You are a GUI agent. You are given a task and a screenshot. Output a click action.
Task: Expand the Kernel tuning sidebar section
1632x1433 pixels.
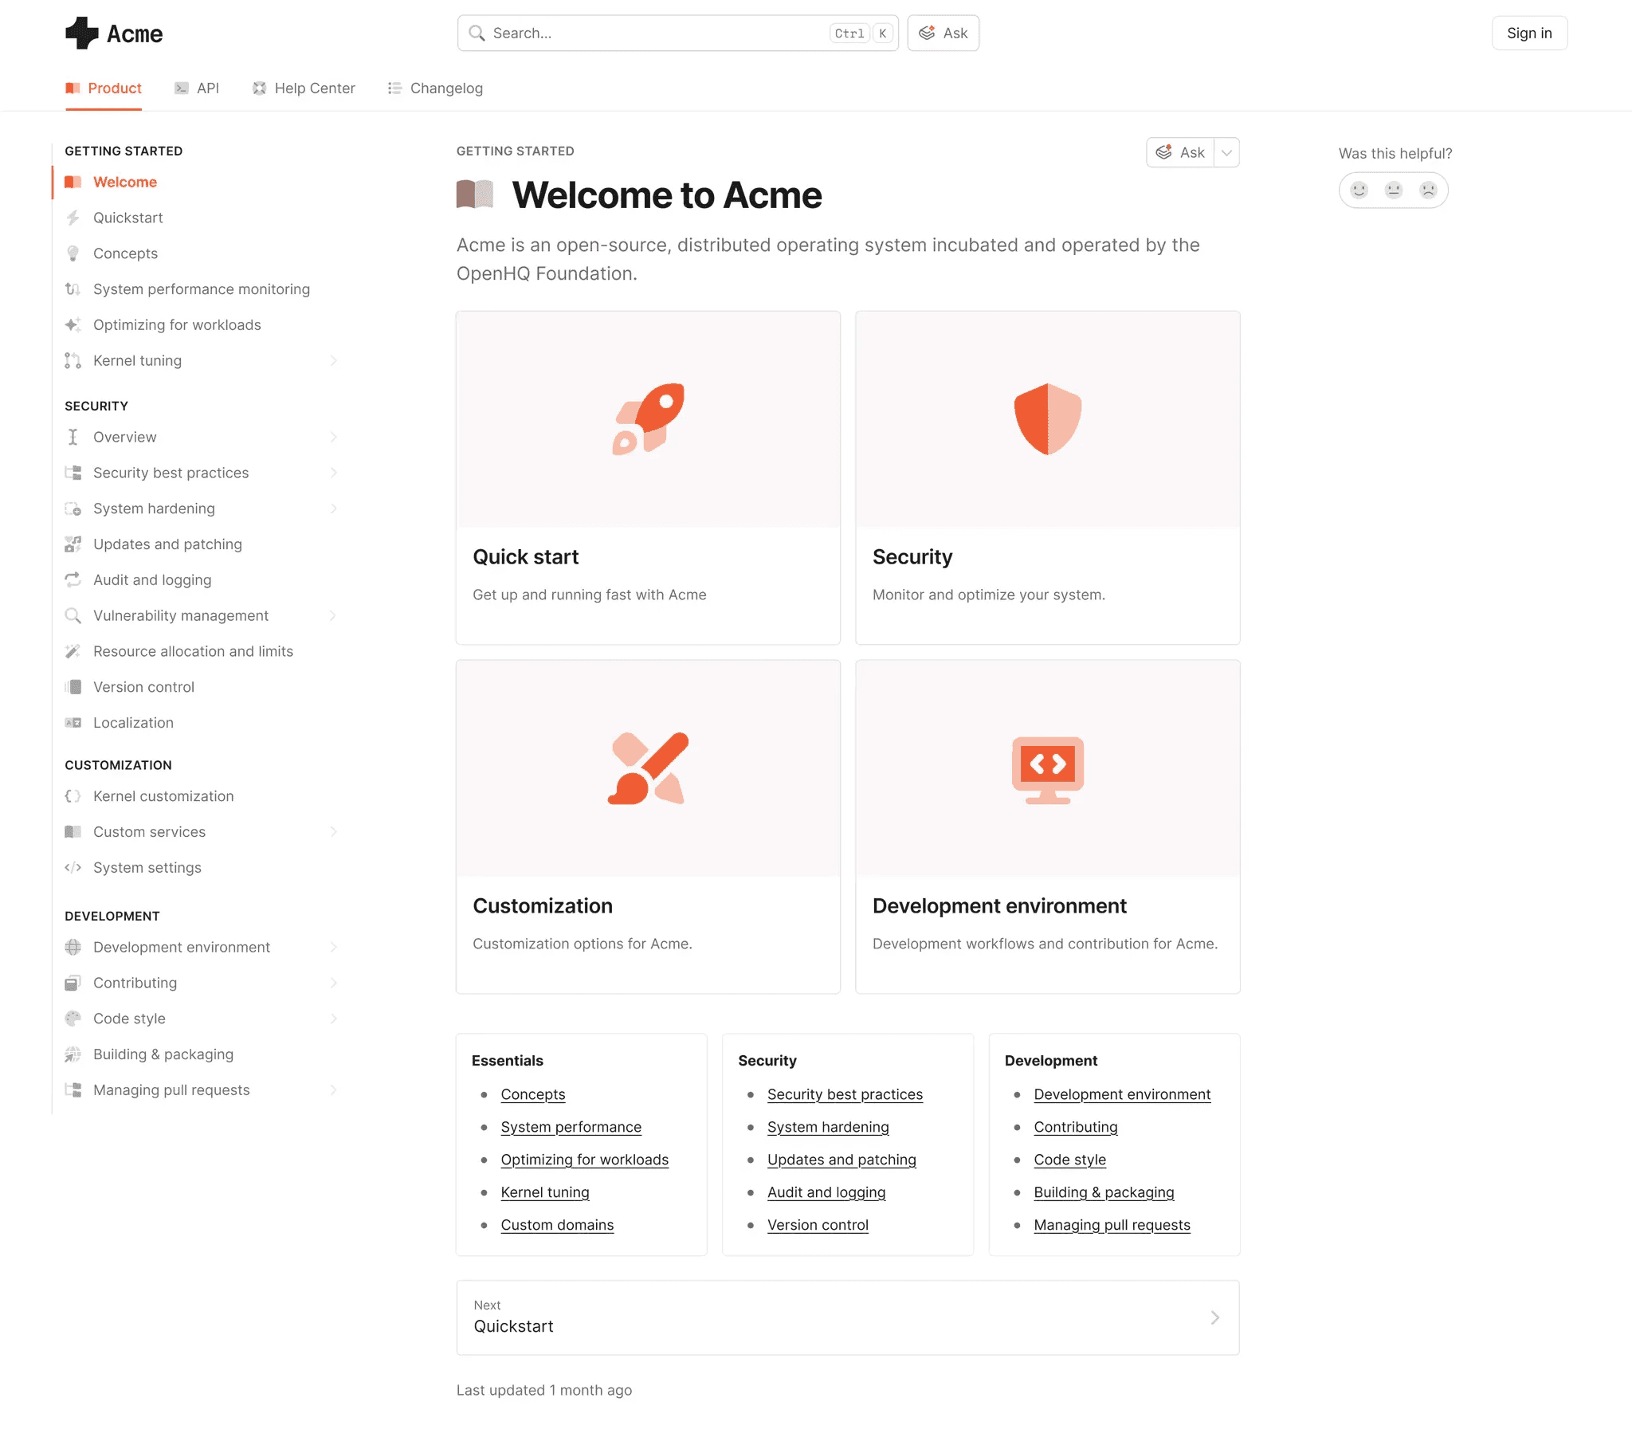point(334,361)
